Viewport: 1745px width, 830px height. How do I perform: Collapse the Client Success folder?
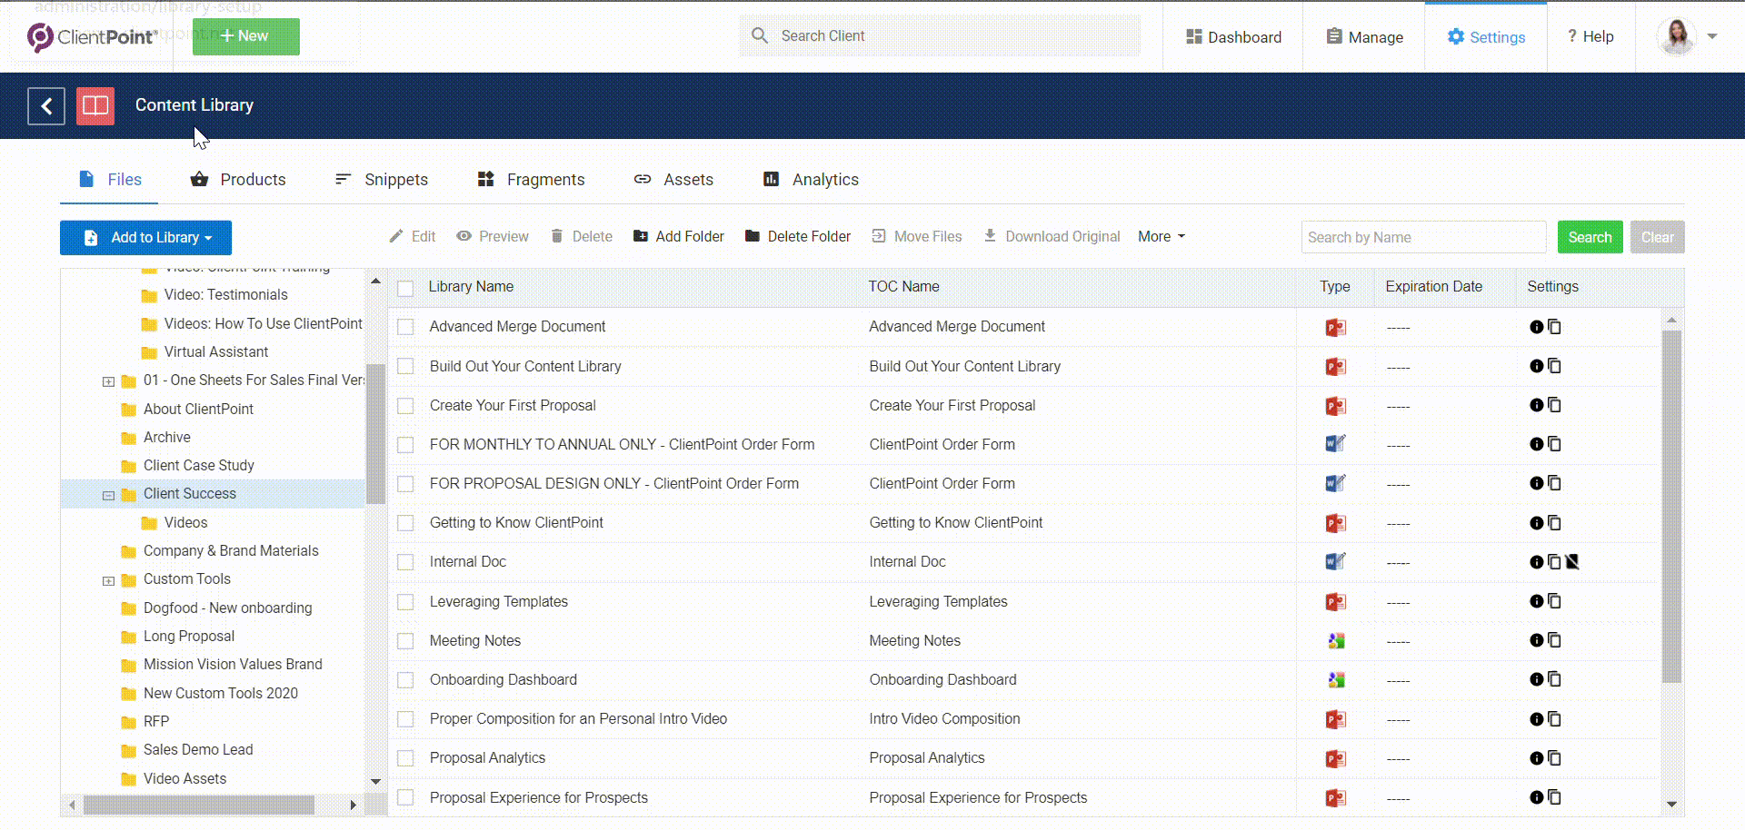click(108, 495)
